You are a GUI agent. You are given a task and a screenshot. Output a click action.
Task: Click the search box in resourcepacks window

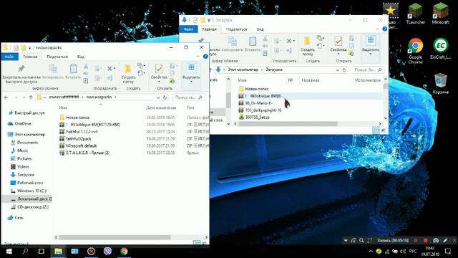pos(188,97)
